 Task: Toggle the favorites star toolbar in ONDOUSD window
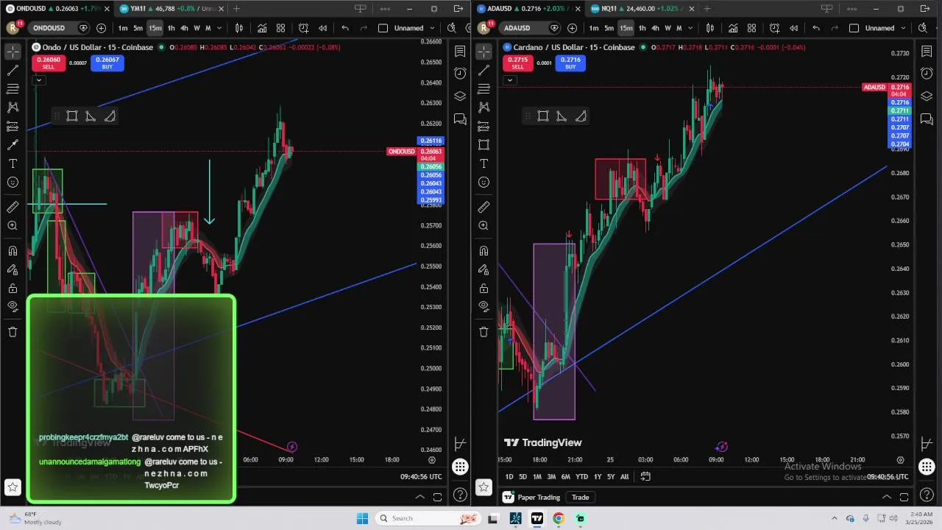click(x=13, y=487)
